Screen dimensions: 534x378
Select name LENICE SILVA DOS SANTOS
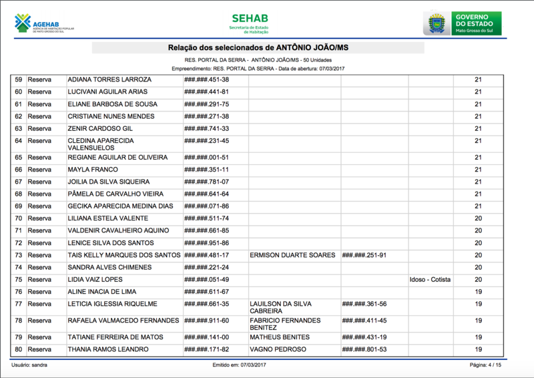(111, 243)
